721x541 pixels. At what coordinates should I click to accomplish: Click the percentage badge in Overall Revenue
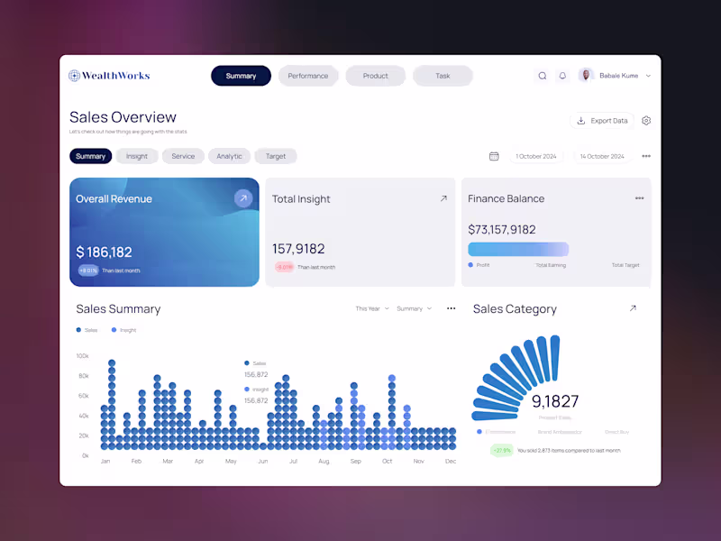tap(88, 270)
